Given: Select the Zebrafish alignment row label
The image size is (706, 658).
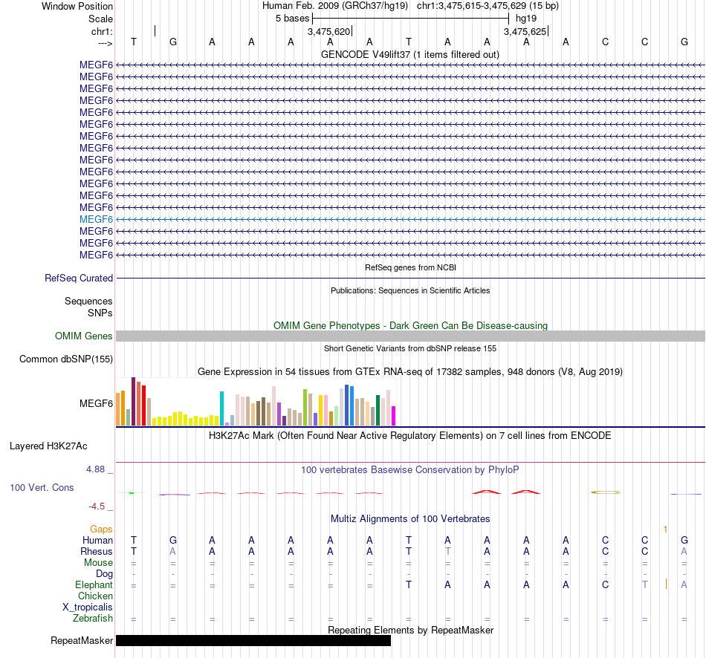Looking at the screenshot, I should click(93, 619).
